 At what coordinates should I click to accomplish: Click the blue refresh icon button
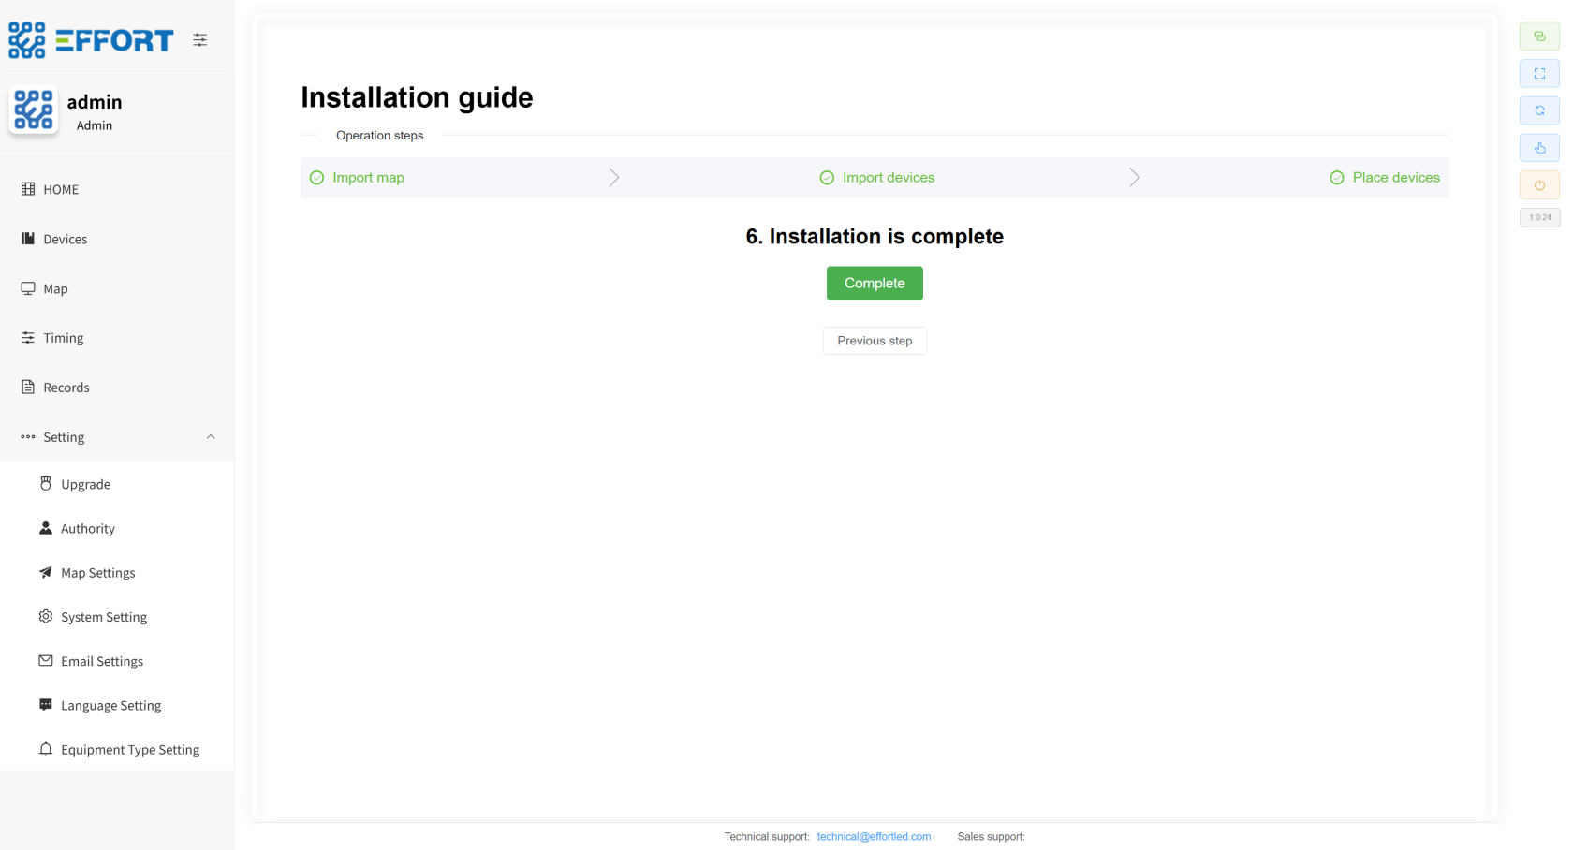(1539, 110)
